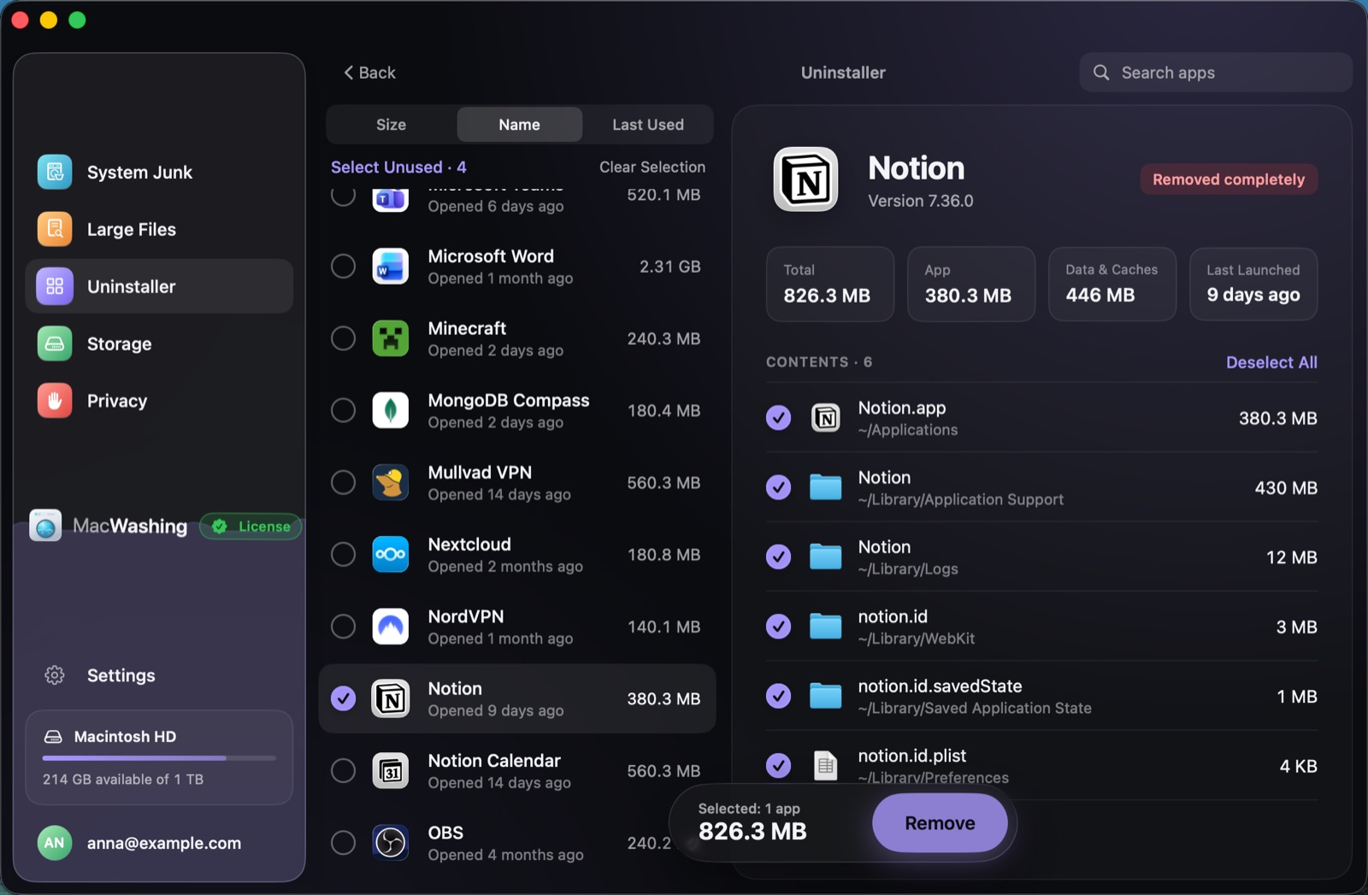The image size is (1368, 895).
Task: Select the notion.id WebKit folder row
Action: click(x=1041, y=627)
